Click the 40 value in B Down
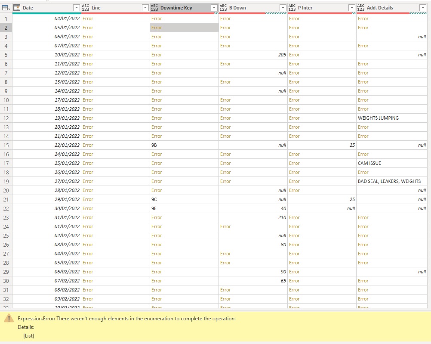 tap(253, 209)
